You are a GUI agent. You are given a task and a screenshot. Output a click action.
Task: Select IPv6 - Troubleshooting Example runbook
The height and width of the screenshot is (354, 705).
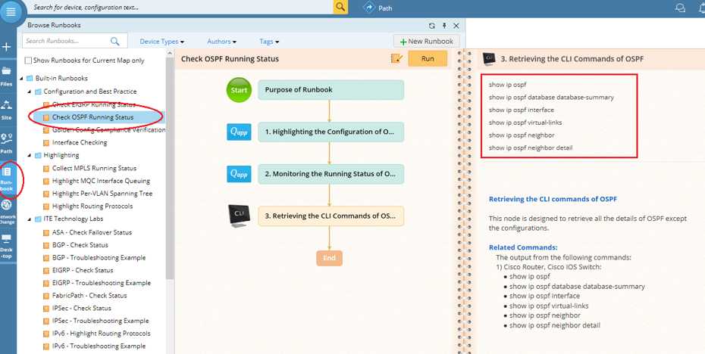click(x=99, y=346)
